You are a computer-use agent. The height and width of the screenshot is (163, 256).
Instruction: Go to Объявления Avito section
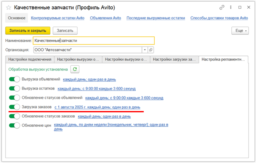(105, 18)
